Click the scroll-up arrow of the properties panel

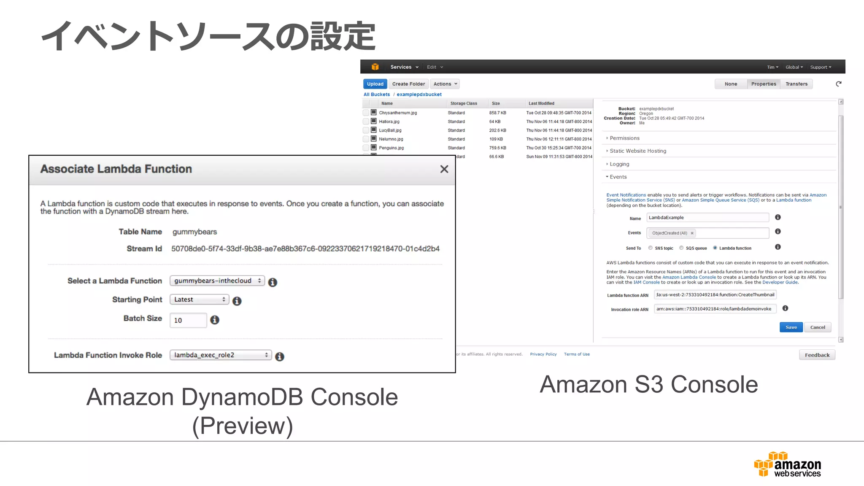click(x=841, y=102)
